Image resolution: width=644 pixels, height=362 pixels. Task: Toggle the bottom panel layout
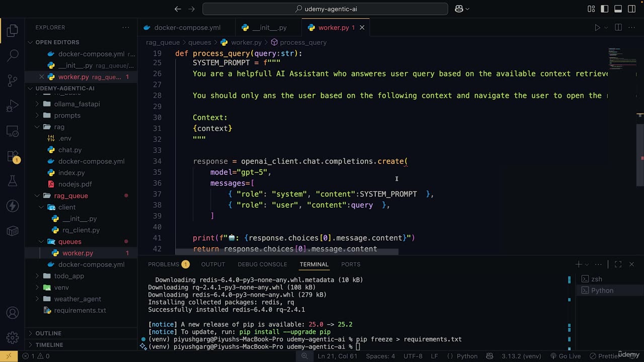click(618, 9)
